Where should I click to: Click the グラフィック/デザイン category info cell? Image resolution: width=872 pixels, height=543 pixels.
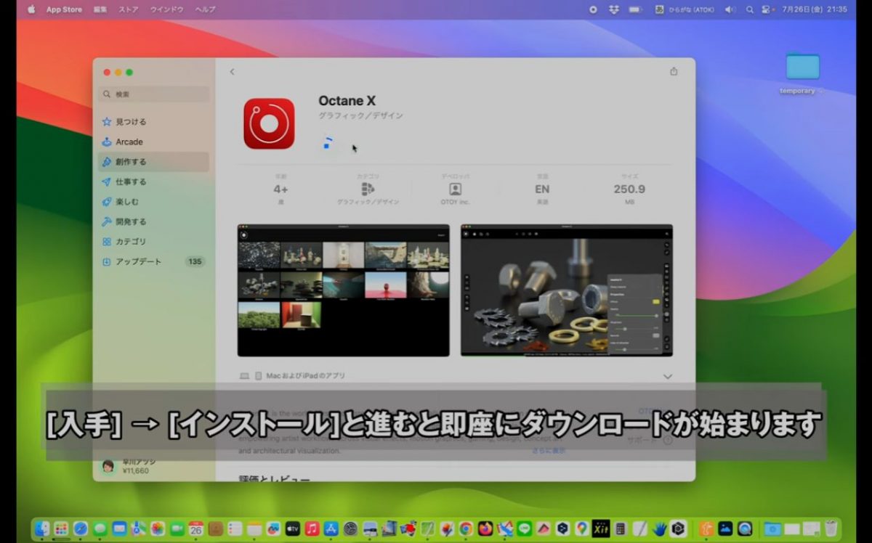click(x=368, y=189)
